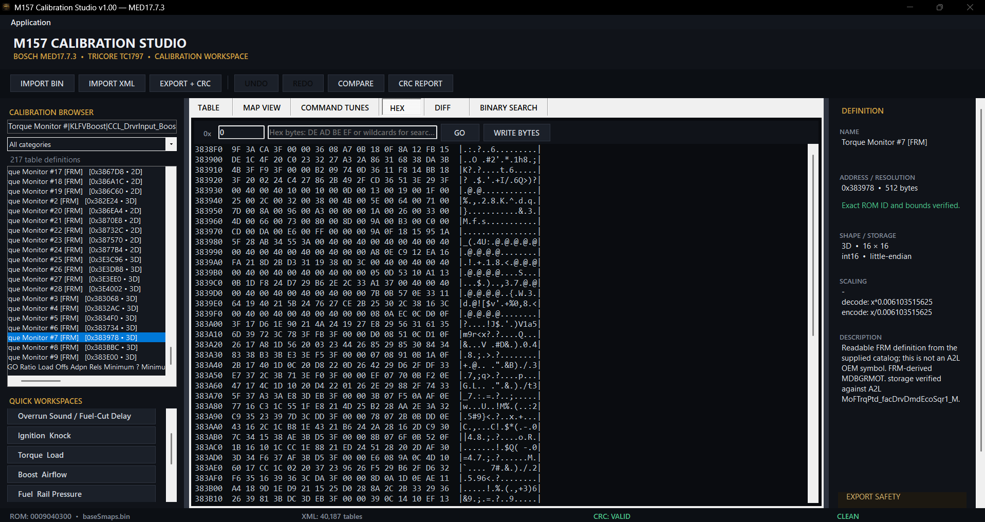Screen dimensions: 985x522
Task: Open Torque Monitor #8 definition
Action: [86, 347]
